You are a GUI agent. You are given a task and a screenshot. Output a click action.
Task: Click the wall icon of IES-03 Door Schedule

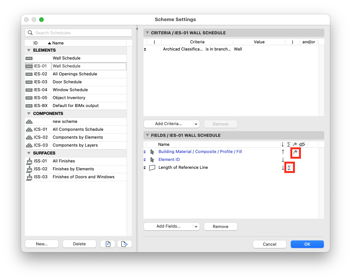(x=29, y=82)
